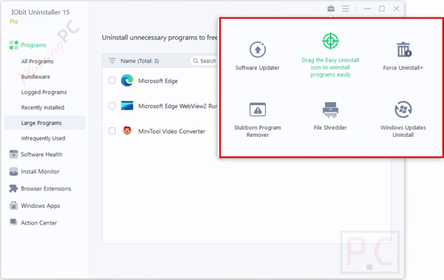Click Force Uninstall+ label text
The height and width of the screenshot is (280, 444).
[x=403, y=68]
